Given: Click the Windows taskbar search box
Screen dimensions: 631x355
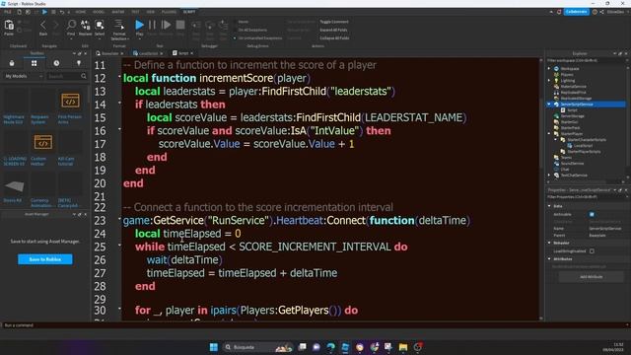Looking at the screenshot, I should coord(257,347).
